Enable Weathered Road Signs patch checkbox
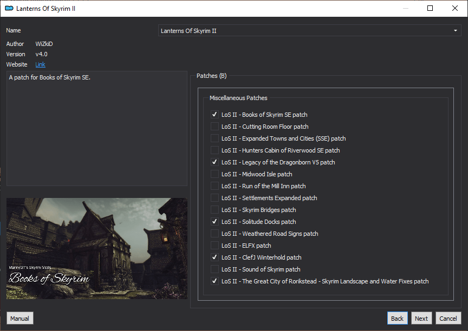 [x=214, y=234]
